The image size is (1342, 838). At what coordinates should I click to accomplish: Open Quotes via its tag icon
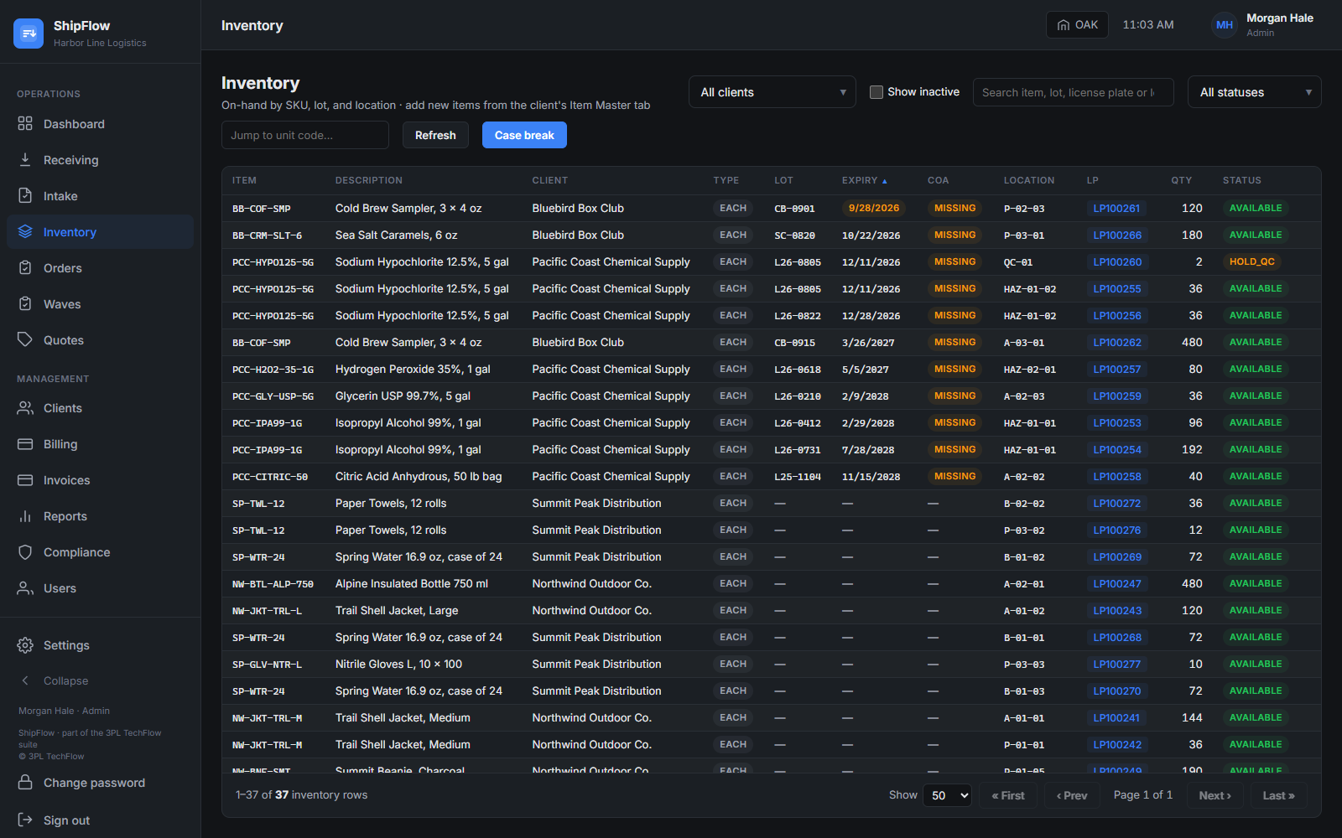(x=25, y=339)
